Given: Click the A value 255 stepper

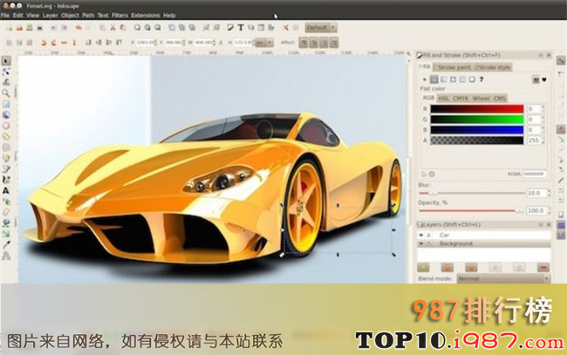Looking at the screenshot, I should (x=543, y=140).
